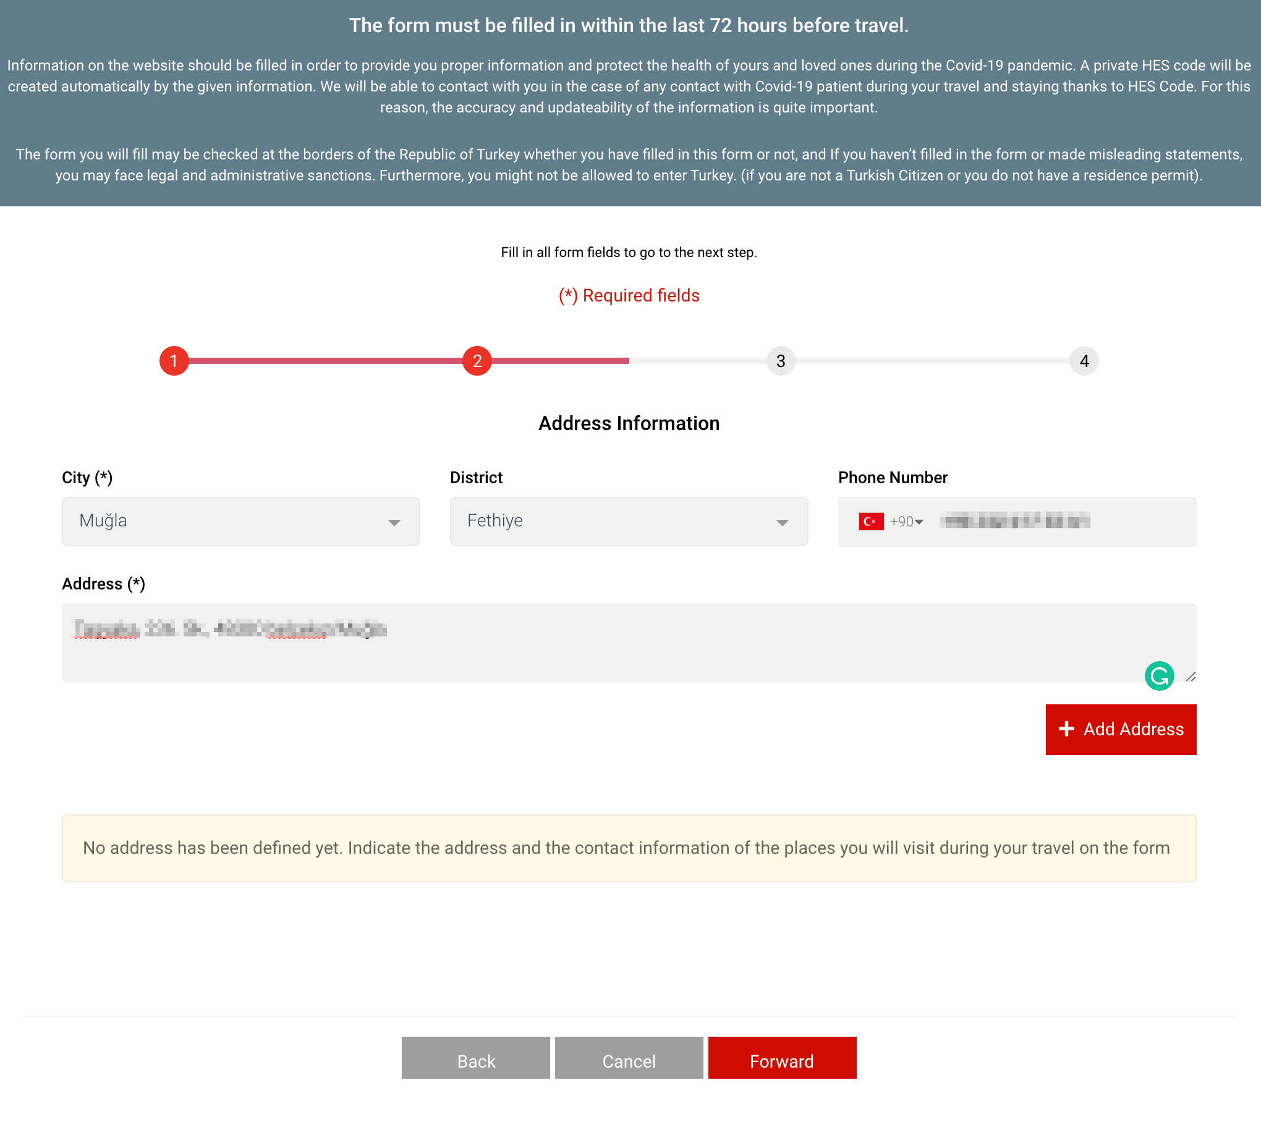Click step 3 circle in progress indicator
Screen dimensions: 1261x1143
pyautogui.click(x=780, y=360)
